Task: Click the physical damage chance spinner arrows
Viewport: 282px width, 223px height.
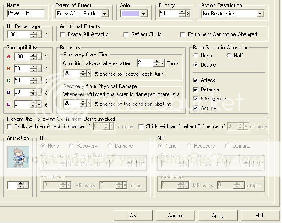Action: [83, 103]
